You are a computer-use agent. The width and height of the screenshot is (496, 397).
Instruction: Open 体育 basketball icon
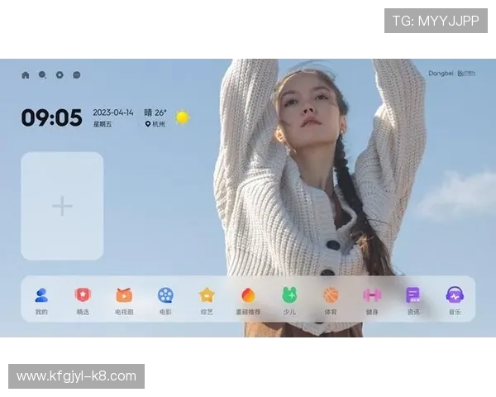(331, 295)
